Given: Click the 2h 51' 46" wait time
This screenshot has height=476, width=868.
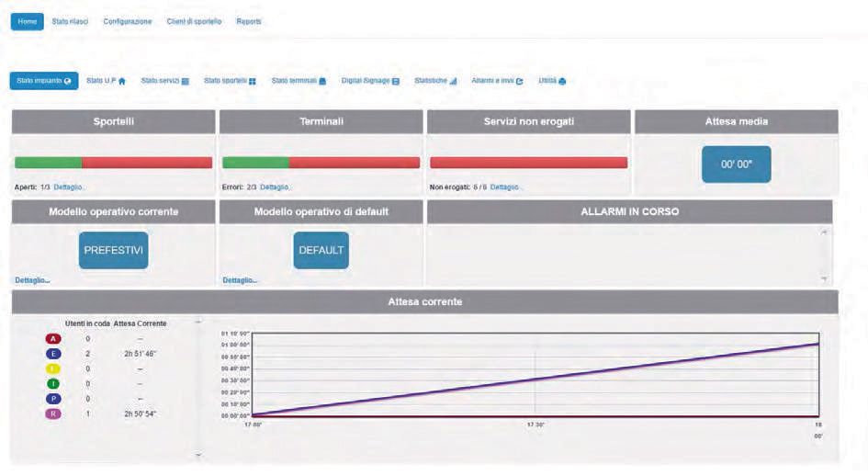Looking at the screenshot, I should click(140, 354).
